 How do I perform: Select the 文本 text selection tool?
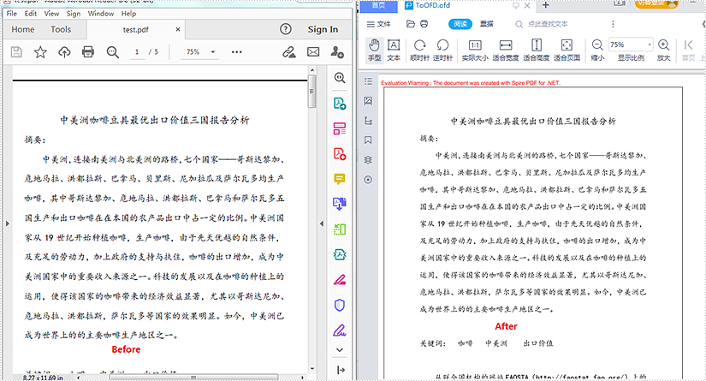point(394,50)
